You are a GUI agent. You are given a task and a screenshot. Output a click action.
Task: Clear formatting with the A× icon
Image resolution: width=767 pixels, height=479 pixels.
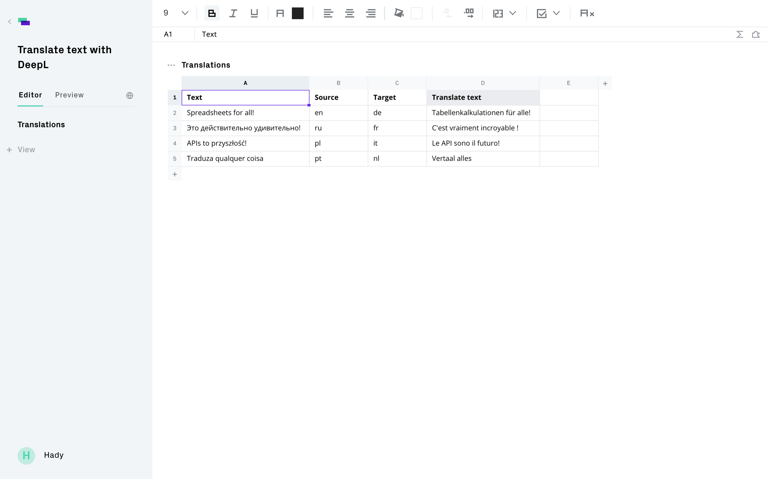point(587,13)
